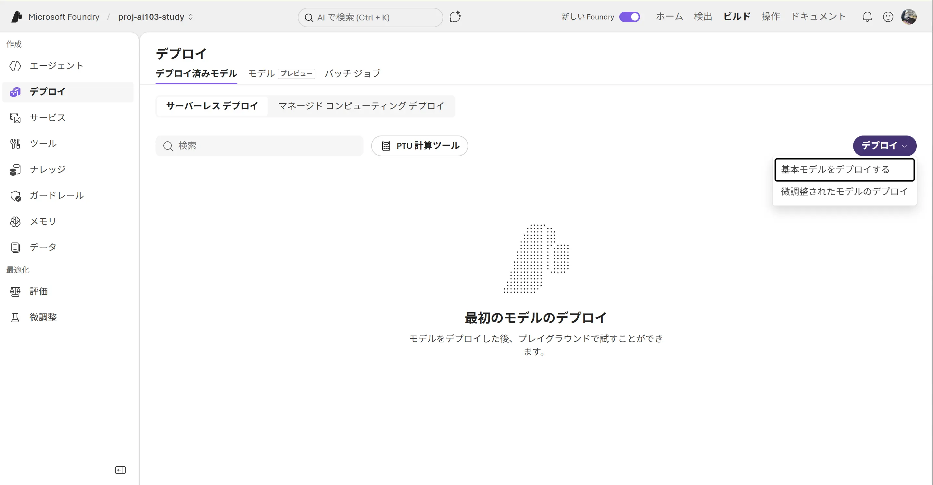Viewport: 933px width, 485px height.
Task: Open メモリ label in the sidebar
Action: [x=43, y=221]
